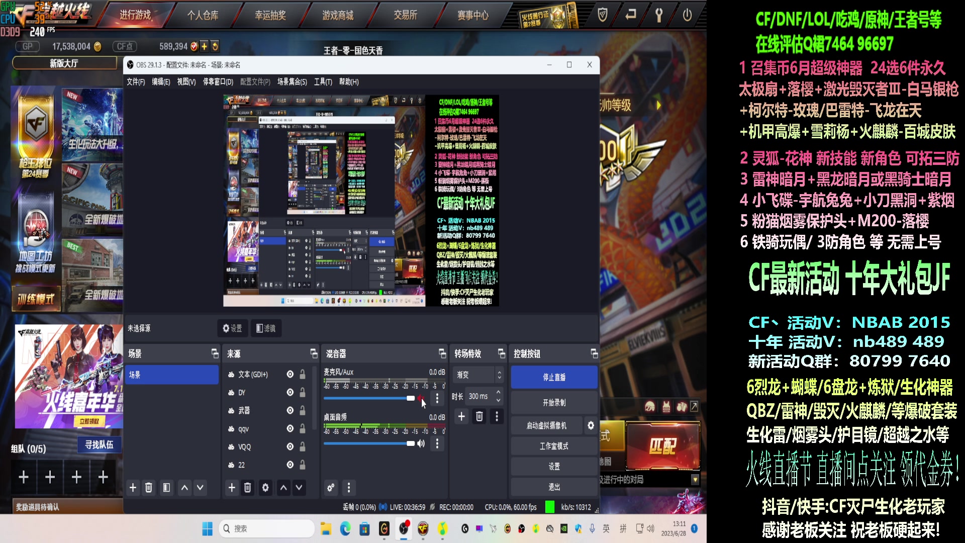Open the 工具(T) menu
Viewport: 965px width, 543px height.
coord(323,81)
